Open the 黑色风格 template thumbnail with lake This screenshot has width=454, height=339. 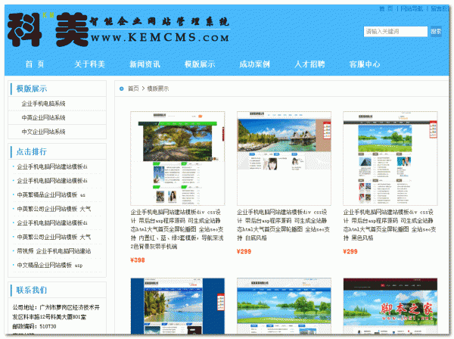[x=390, y=158]
